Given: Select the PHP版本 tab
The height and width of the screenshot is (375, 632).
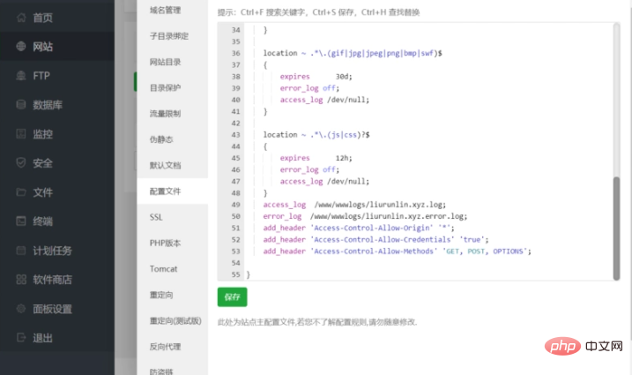Looking at the screenshot, I should tap(165, 243).
